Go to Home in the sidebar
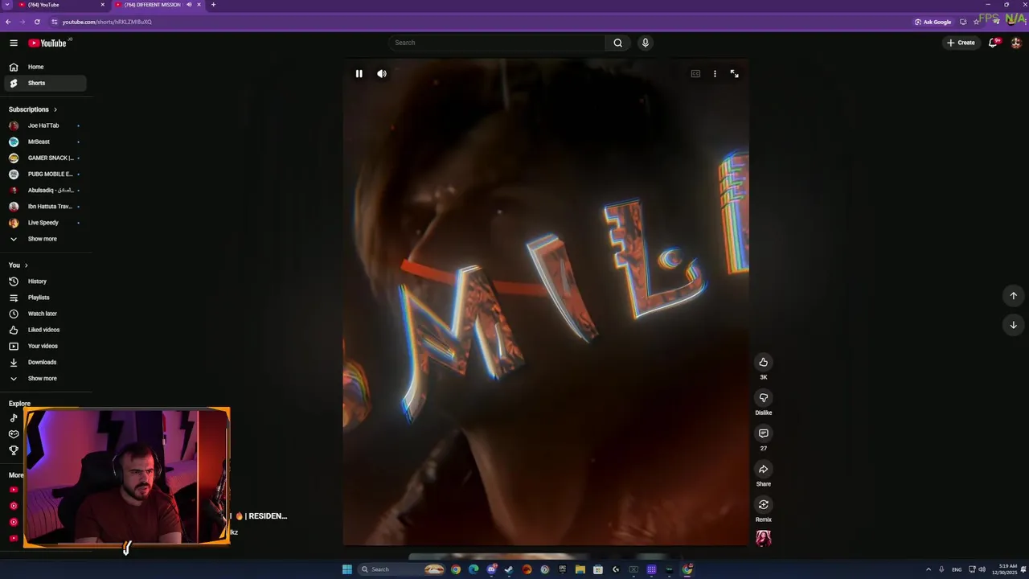Screen dimensions: 1029x579 [x=45, y=67]
